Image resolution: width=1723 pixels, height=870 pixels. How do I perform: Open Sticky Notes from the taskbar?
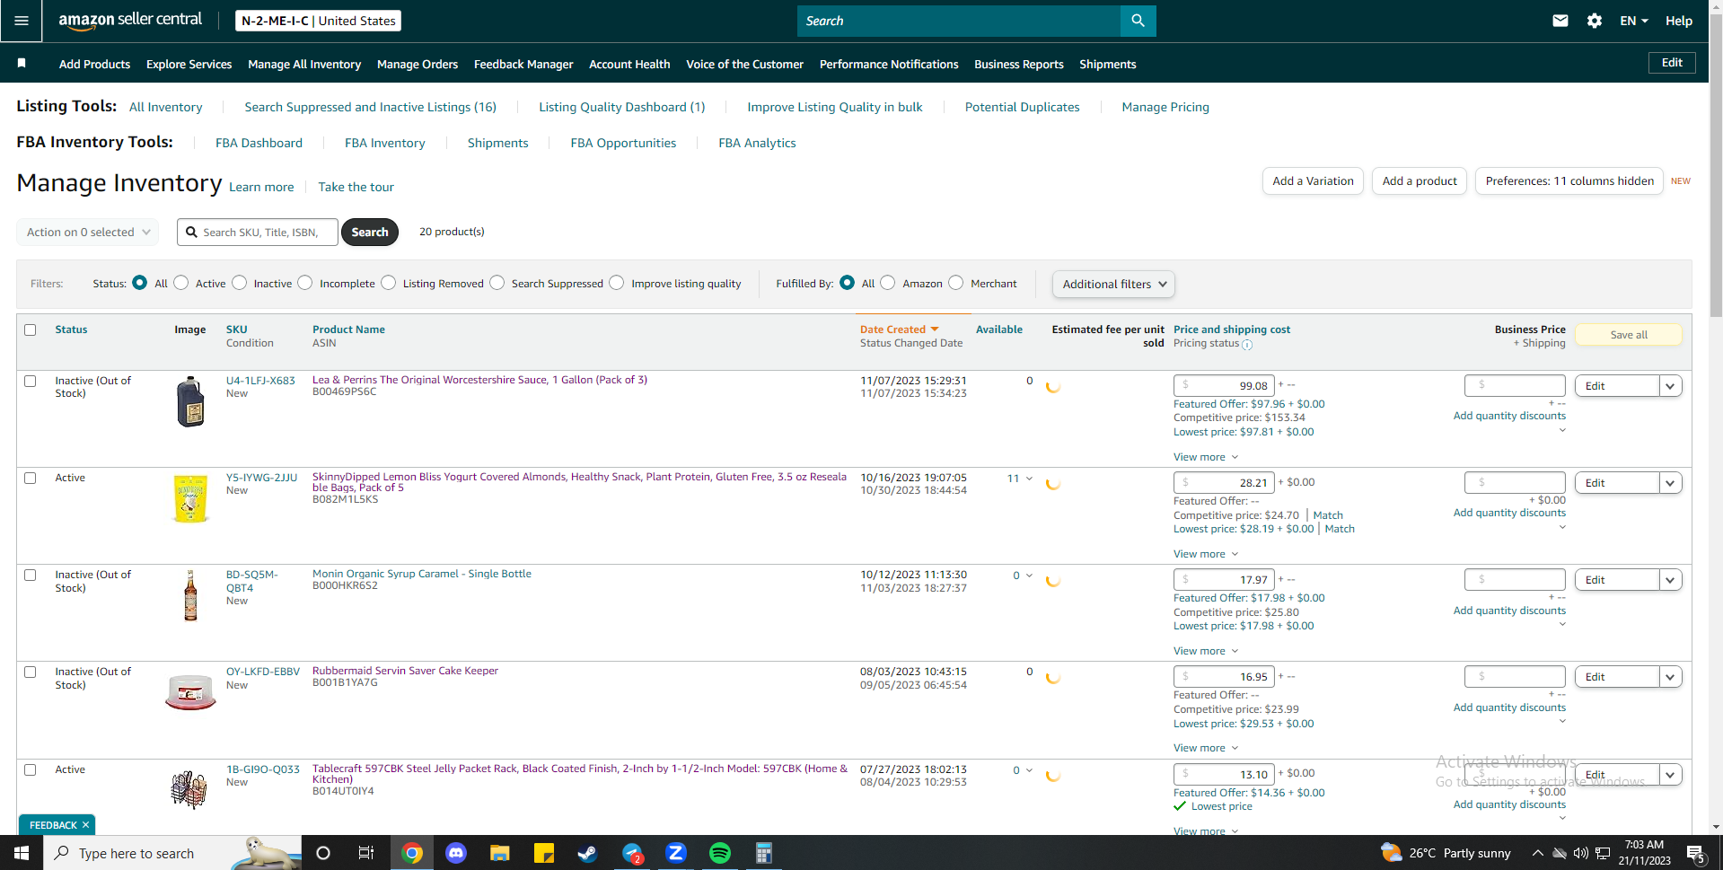544,853
